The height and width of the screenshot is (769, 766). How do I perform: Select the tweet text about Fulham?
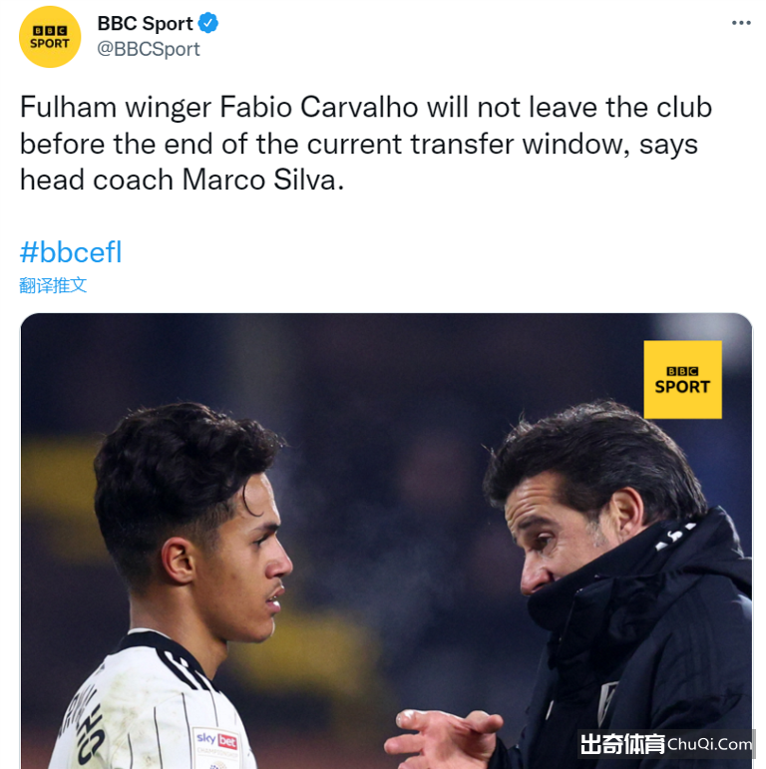click(366, 144)
